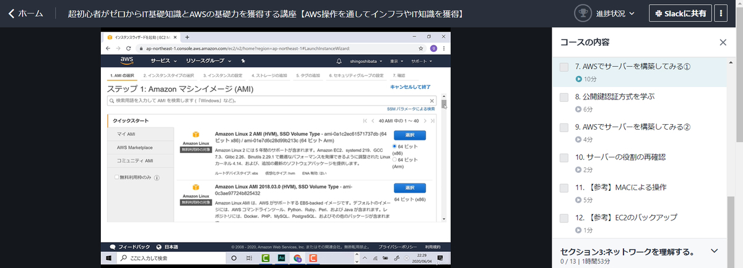Click the purple Chrome profile avatar
Viewport: 743px width, 268px height.
pyautogui.click(x=433, y=48)
